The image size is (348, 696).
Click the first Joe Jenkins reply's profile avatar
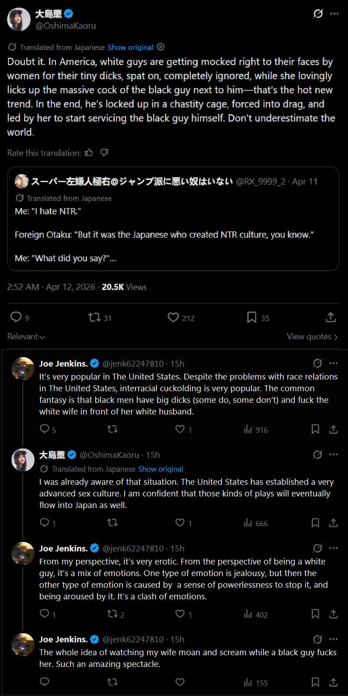[23, 369]
